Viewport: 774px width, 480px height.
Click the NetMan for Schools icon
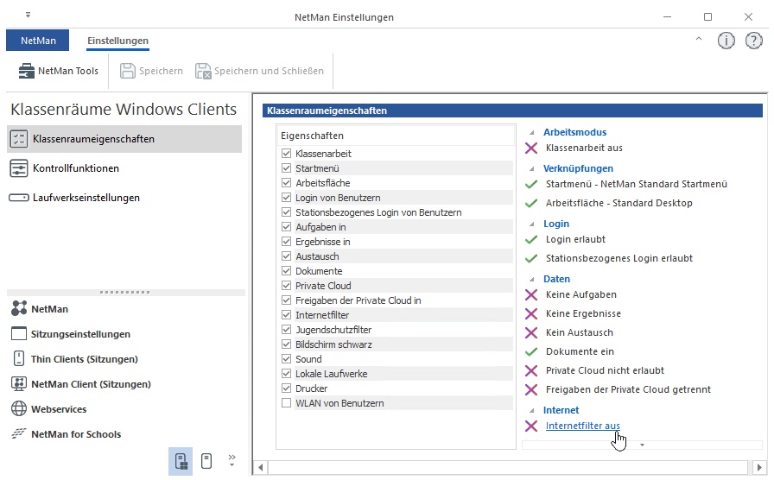click(x=19, y=433)
